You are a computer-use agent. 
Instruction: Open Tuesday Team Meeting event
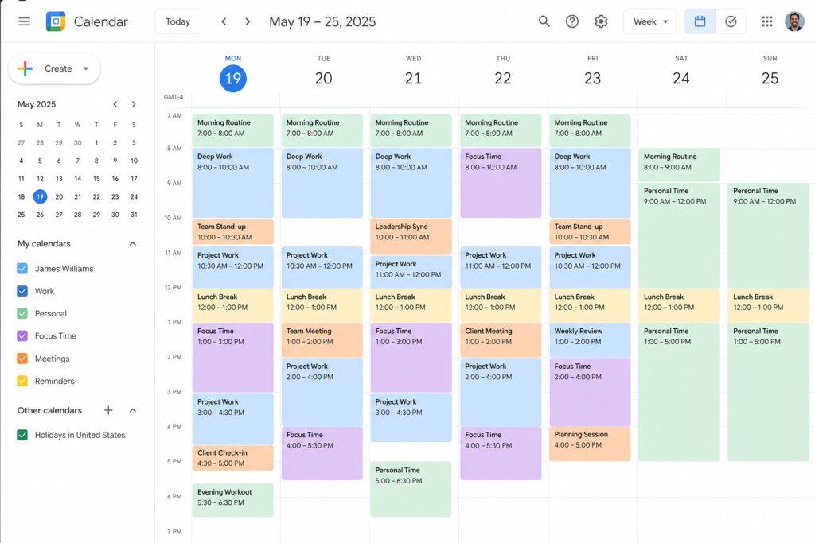(322, 340)
